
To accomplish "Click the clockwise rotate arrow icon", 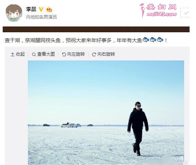I will (x=94, y=54).
